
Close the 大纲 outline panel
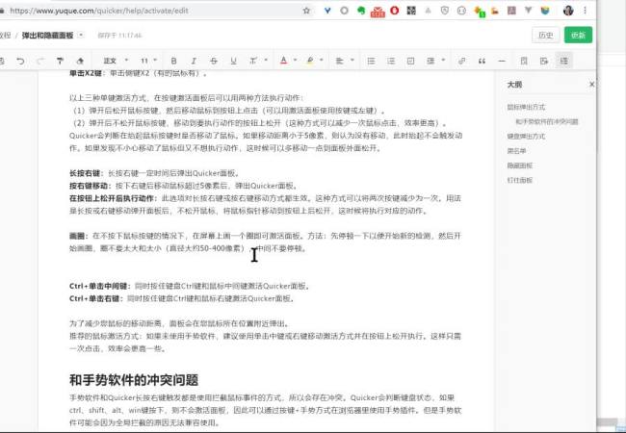point(591,84)
